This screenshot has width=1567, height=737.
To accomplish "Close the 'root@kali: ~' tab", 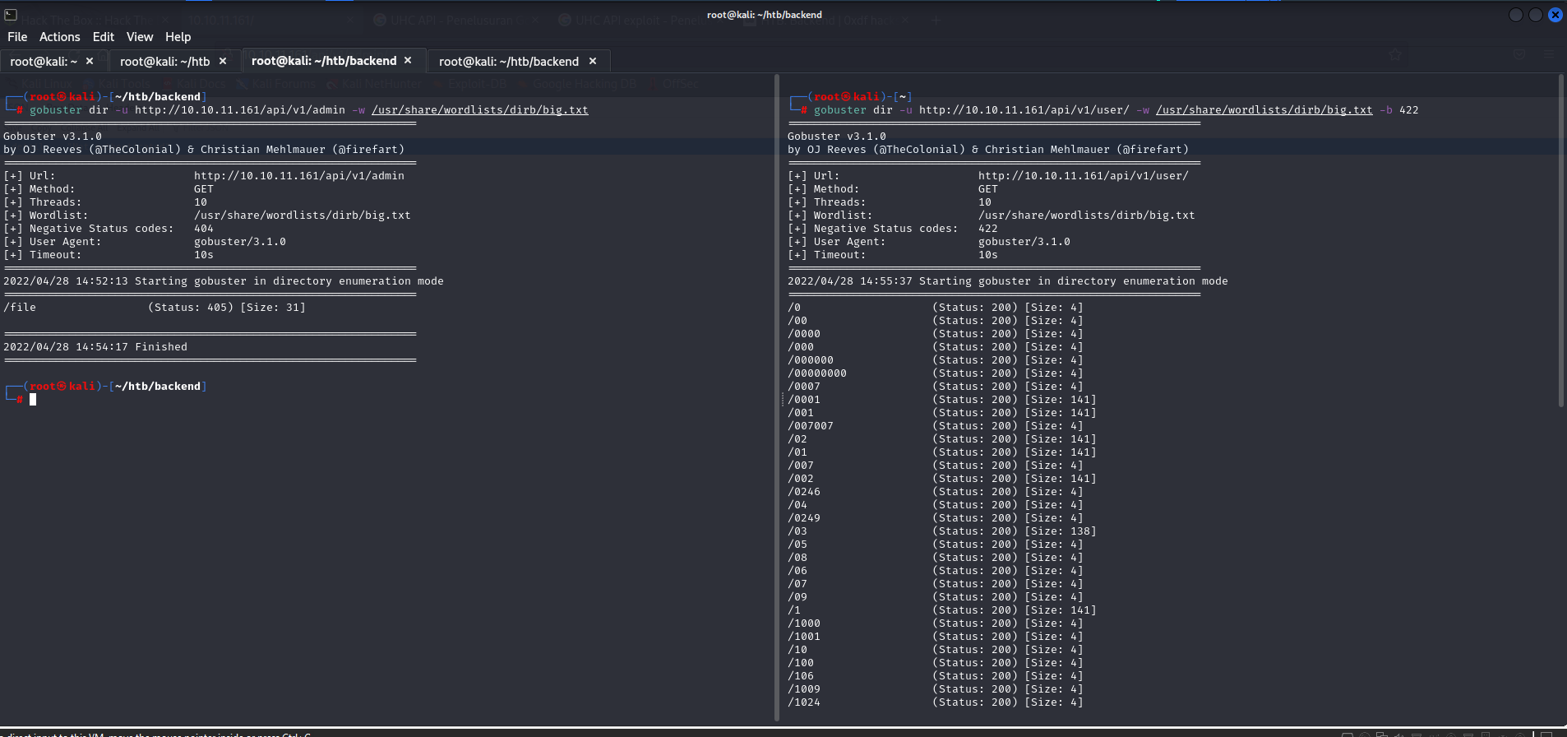I will click(90, 61).
